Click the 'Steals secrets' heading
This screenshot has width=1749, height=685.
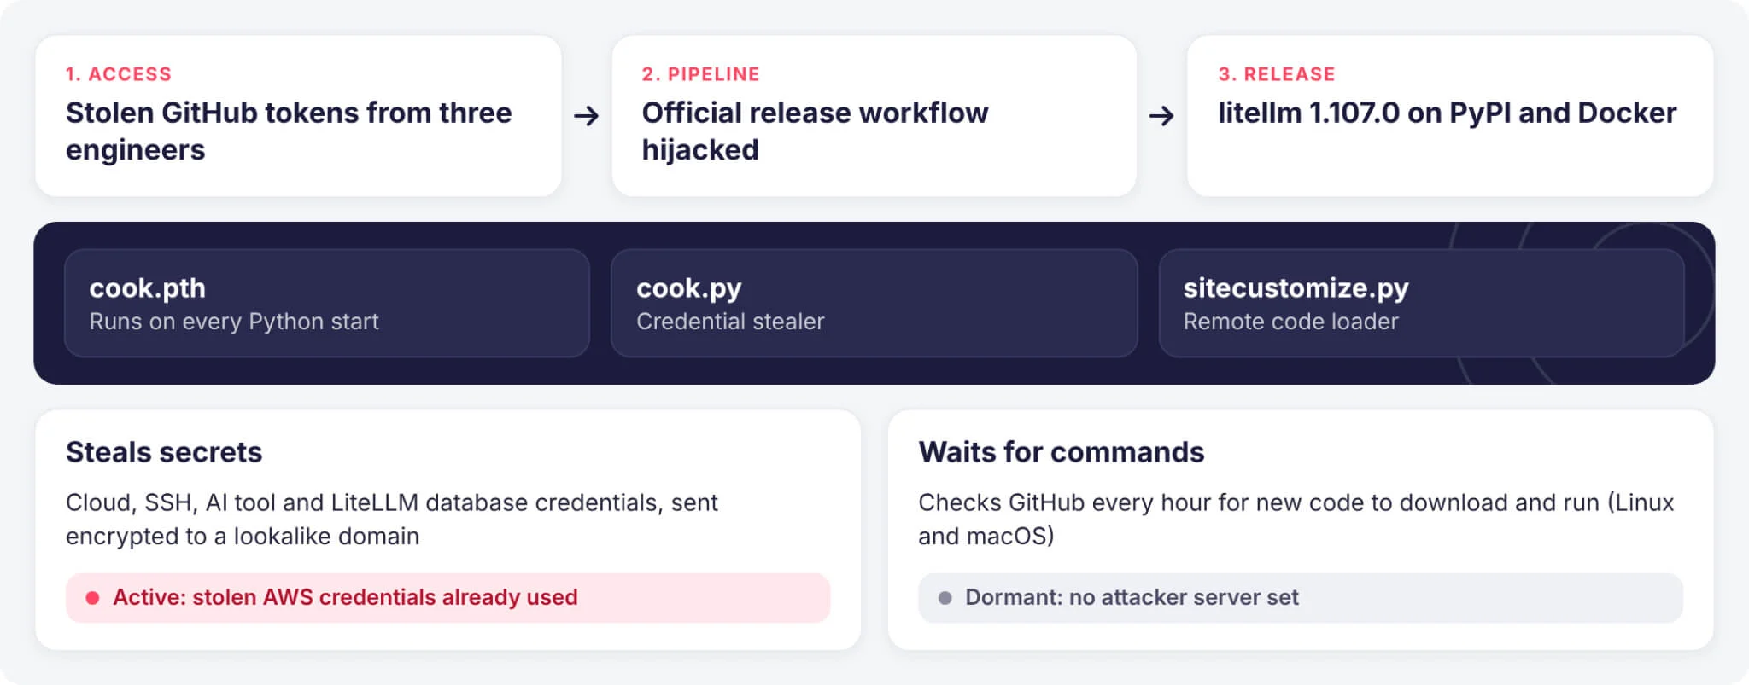[x=164, y=452]
